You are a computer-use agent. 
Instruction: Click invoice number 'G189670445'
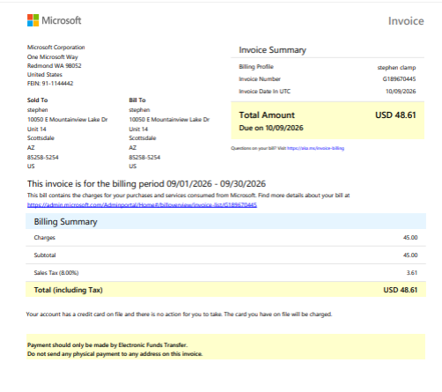coord(399,79)
